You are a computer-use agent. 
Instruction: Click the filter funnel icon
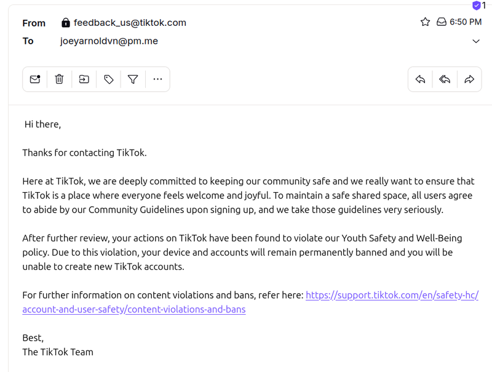[133, 79]
